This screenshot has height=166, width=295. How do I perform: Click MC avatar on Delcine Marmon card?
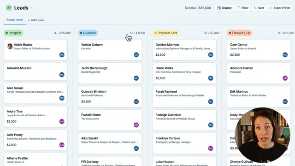click(x=211, y=55)
